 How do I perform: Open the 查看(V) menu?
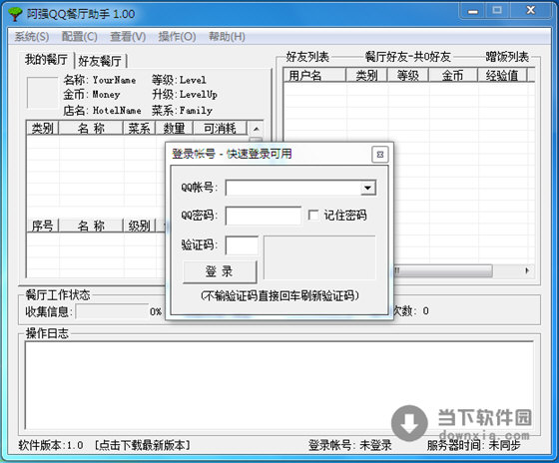pyautogui.click(x=128, y=36)
